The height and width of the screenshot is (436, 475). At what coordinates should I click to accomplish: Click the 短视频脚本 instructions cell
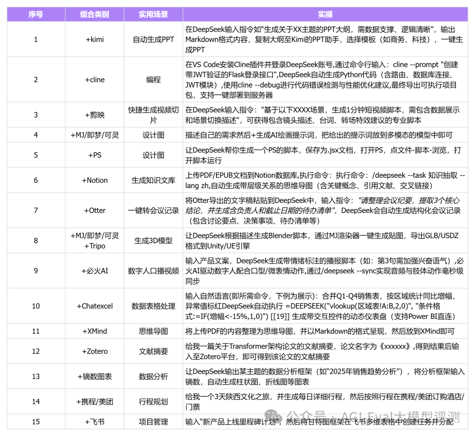[325, 115]
